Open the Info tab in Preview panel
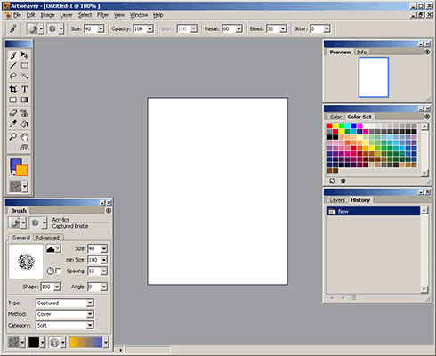The height and width of the screenshot is (356, 436). pos(361,52)
